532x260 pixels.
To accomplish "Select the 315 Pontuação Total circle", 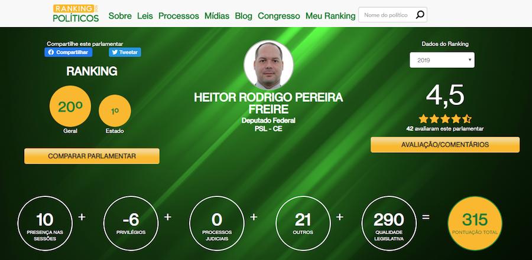I will click(475, 223).
